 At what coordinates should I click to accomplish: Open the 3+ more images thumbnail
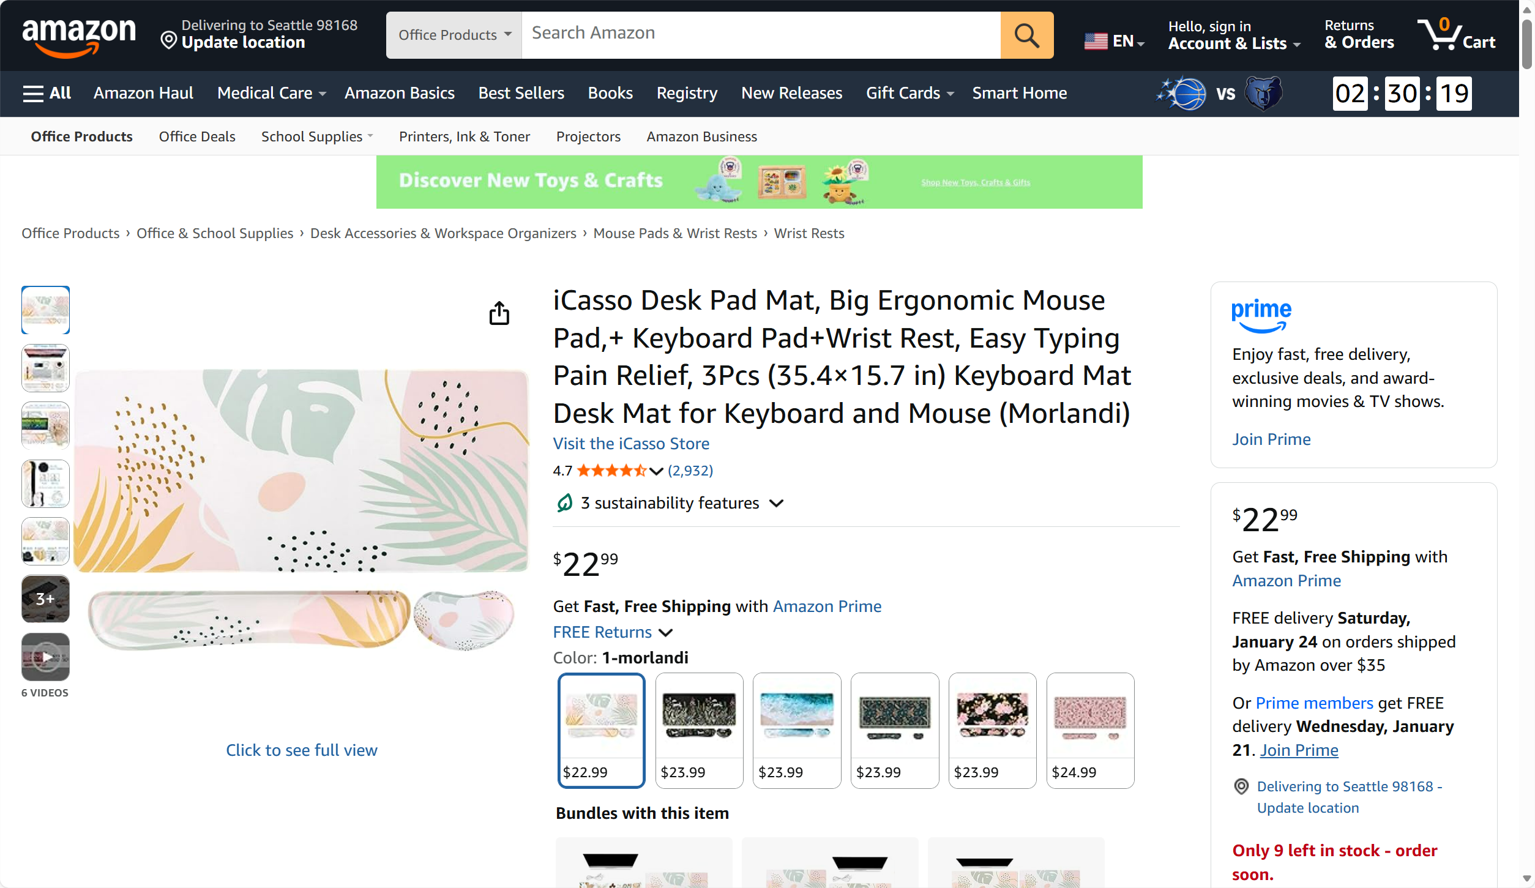point(46,599)
